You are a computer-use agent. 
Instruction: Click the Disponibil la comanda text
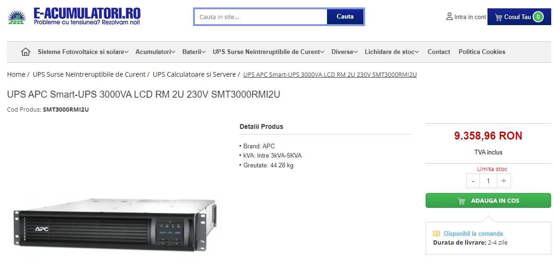473,233
